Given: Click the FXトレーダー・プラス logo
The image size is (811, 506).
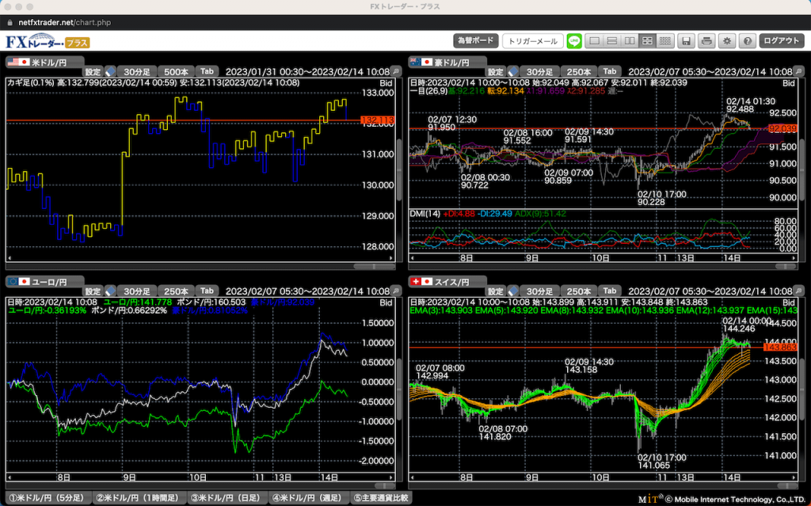Looking at the screenshot, I should tap(48, 41).
